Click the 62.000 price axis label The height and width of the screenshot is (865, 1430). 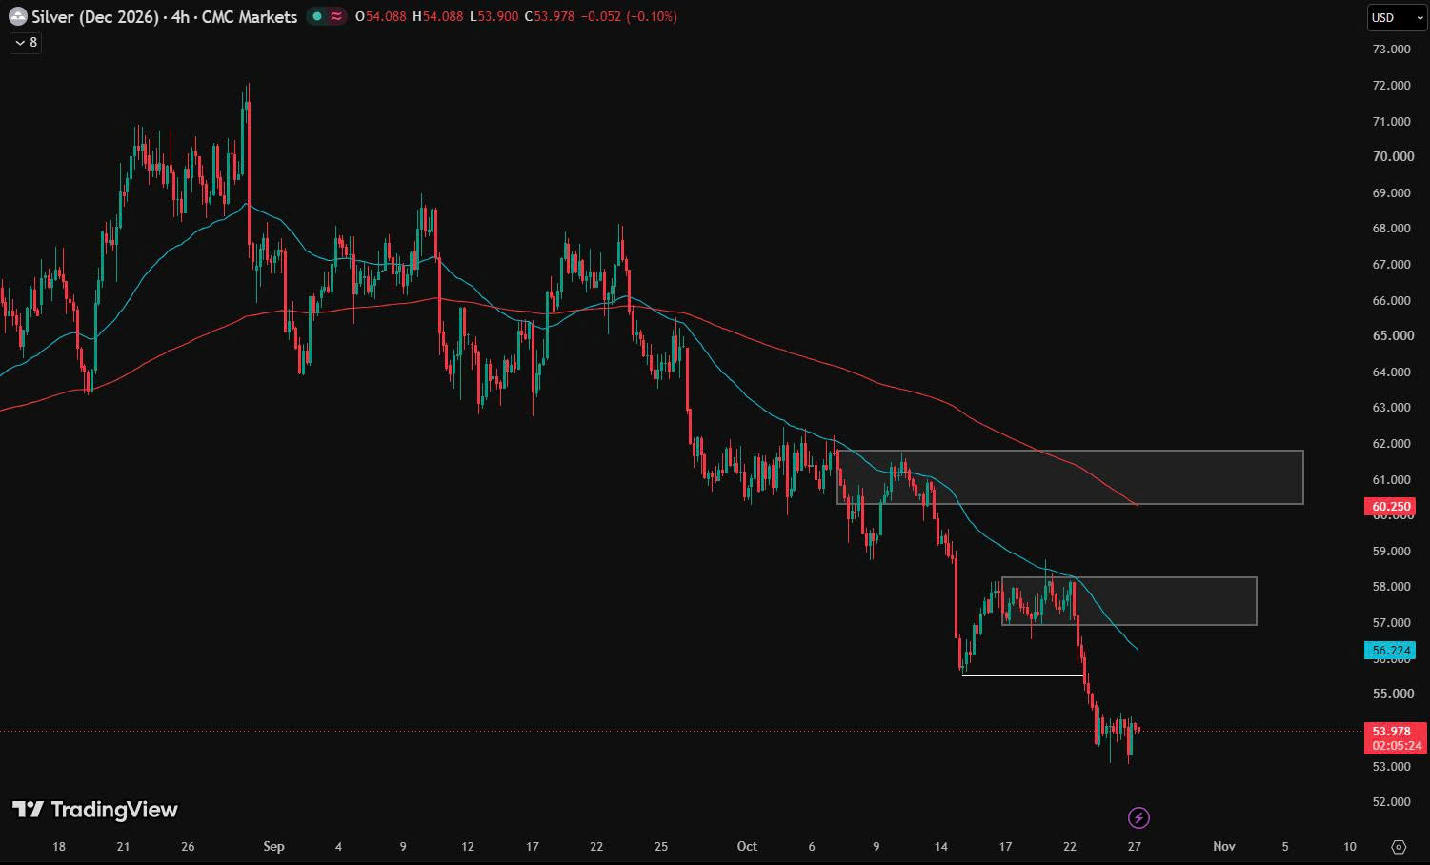(1391, 443)
